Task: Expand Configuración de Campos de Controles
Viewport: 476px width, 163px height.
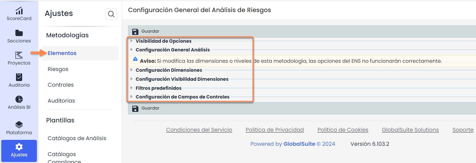Action: pyautogui.click(x=182, y=97)
